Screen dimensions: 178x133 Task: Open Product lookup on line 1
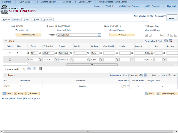[x=132, y=53]
